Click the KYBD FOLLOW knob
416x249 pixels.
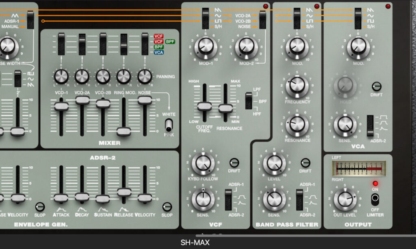(x=202, y=163)
